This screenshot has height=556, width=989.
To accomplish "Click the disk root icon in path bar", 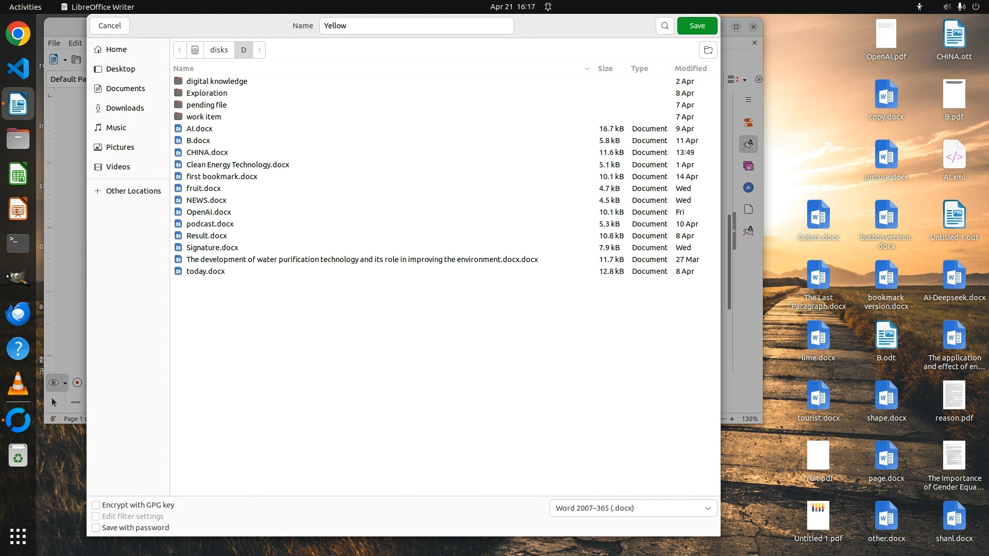I will (x=195, y=50).
